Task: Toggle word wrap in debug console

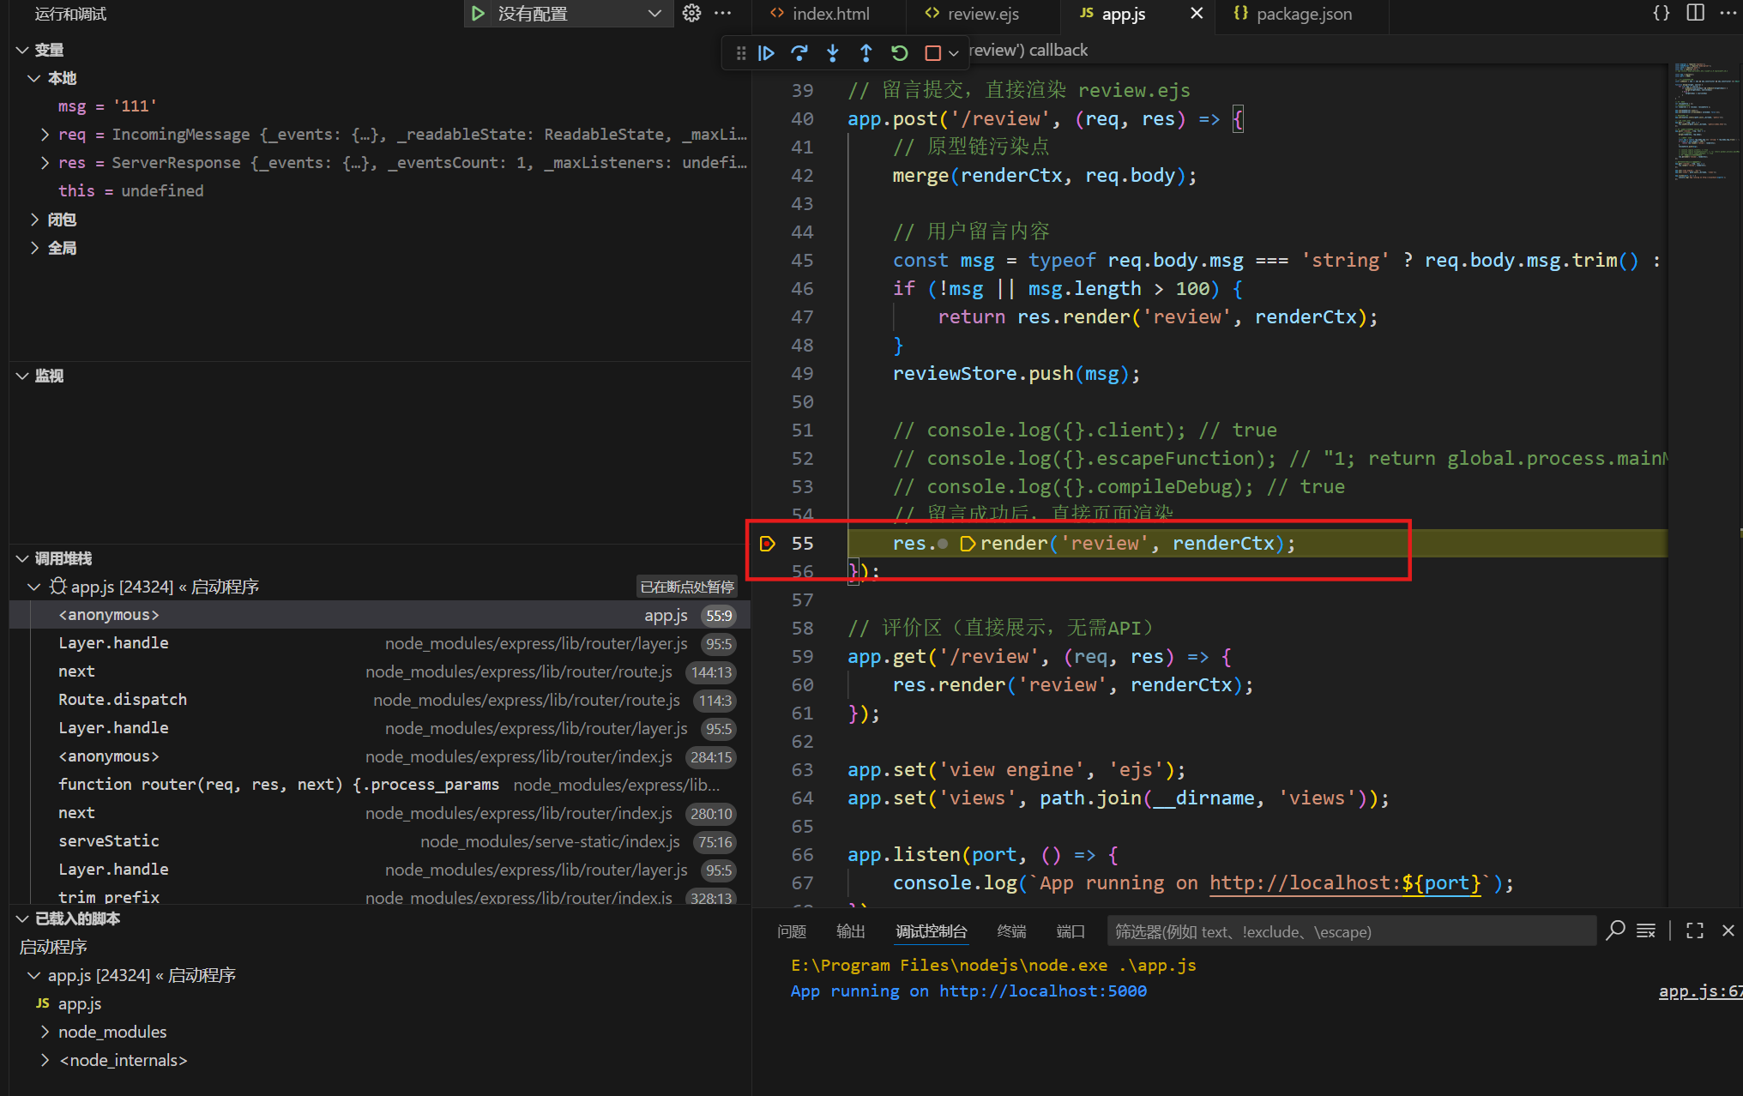Action: click(x=1645, y=930)
